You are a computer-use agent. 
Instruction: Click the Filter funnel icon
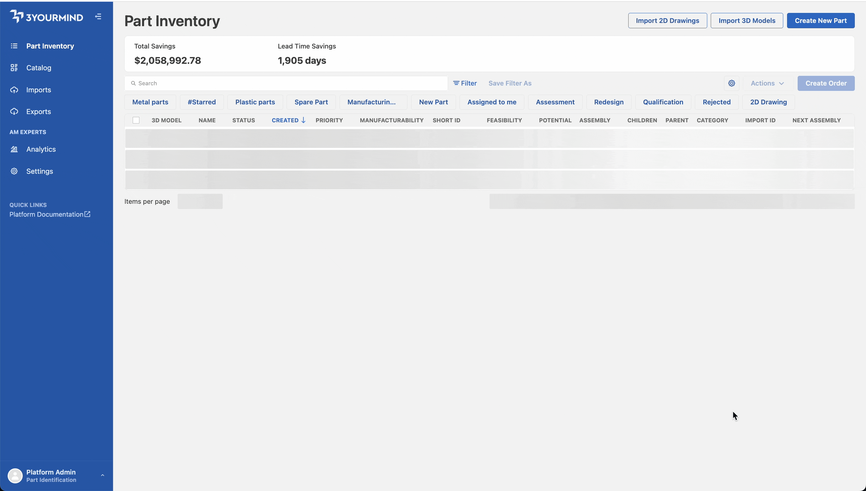click(x=456, y=83)
